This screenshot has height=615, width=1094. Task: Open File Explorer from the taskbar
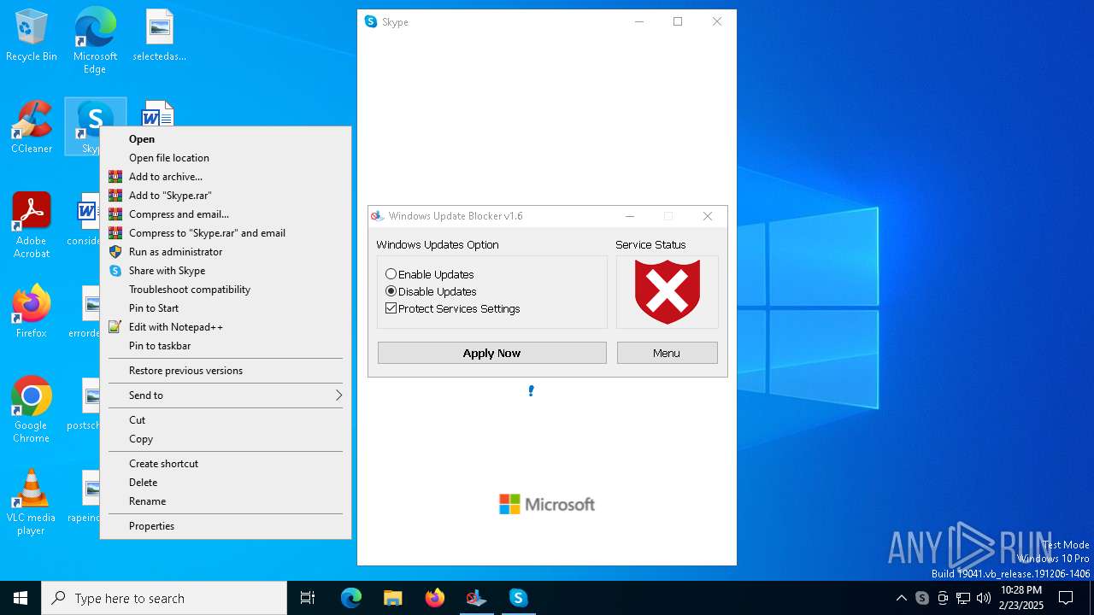click(393, 598)
